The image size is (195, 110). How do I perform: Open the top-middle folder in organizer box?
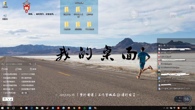tap(78, 12)
